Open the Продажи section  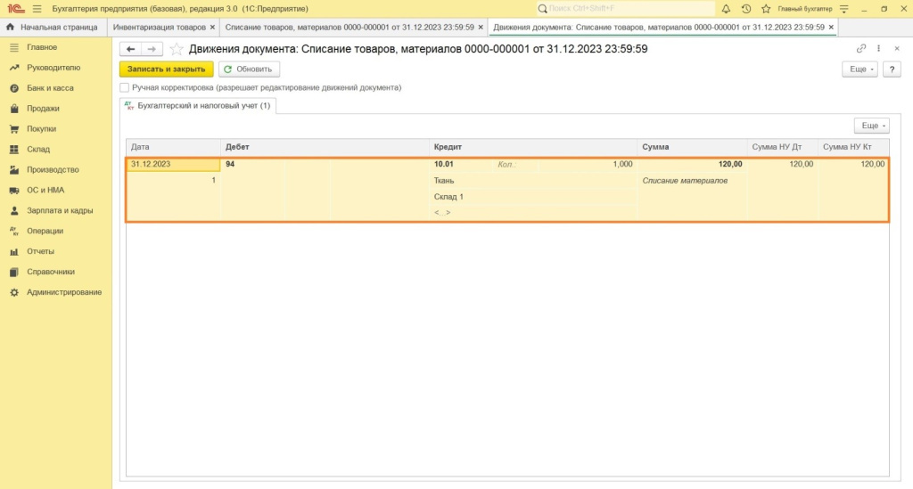pos(43,108)
